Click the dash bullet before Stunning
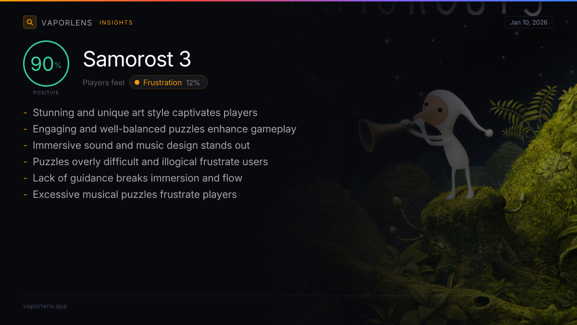Image resolution: width=577 pixels, height=325 pixels. coord(25,113)
